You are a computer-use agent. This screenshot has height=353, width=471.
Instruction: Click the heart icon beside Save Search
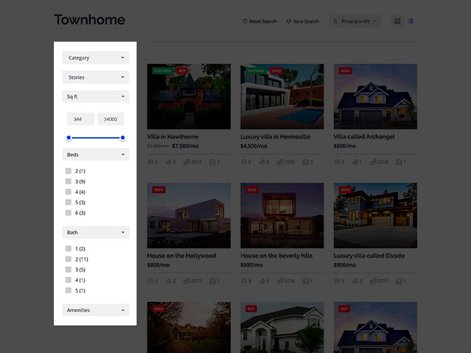click(289, 22)
